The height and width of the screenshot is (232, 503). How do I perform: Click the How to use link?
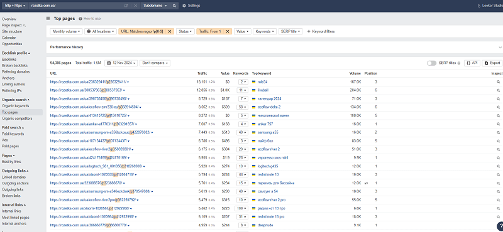click(x=92, y=19)
